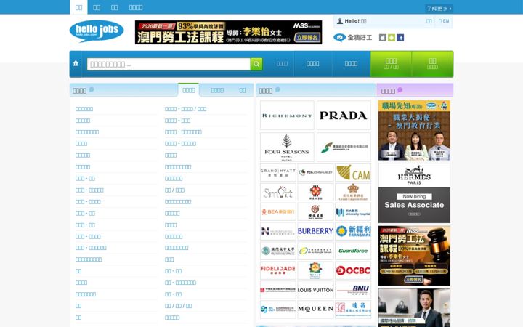Open the BNU employer logo
This screenshot has width=523, height=327.
coord(353,290)
